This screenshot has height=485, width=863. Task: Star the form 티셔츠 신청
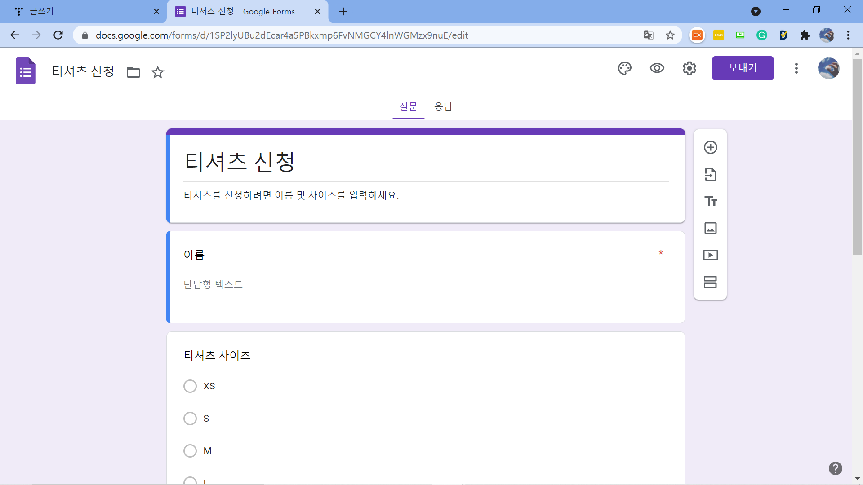(157, 72)
